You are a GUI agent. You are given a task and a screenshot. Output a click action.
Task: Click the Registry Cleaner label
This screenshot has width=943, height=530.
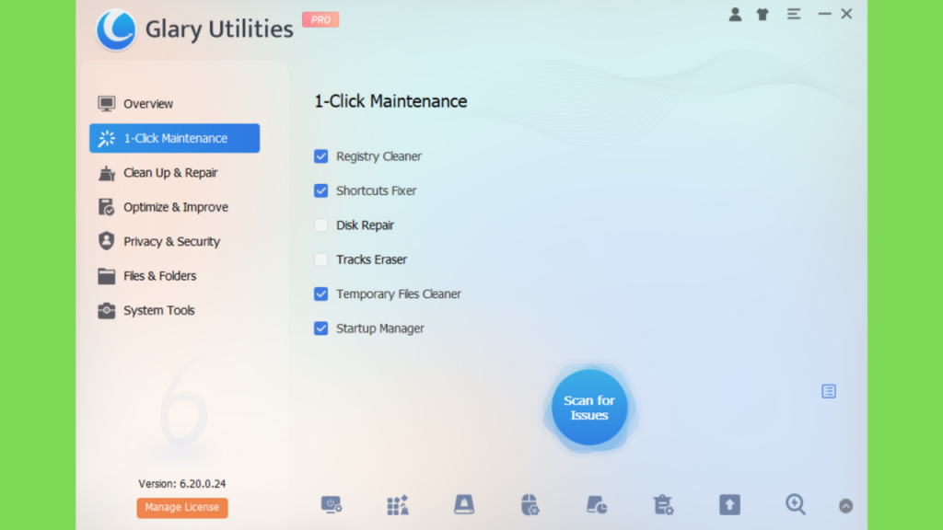(378, 156)
